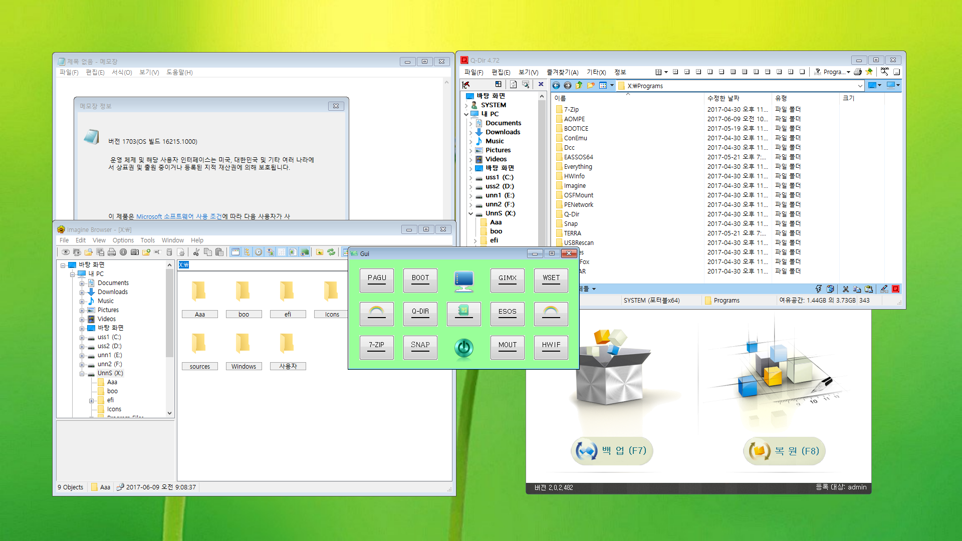Open the Q-Dir address path dropdown

(860, 86)
